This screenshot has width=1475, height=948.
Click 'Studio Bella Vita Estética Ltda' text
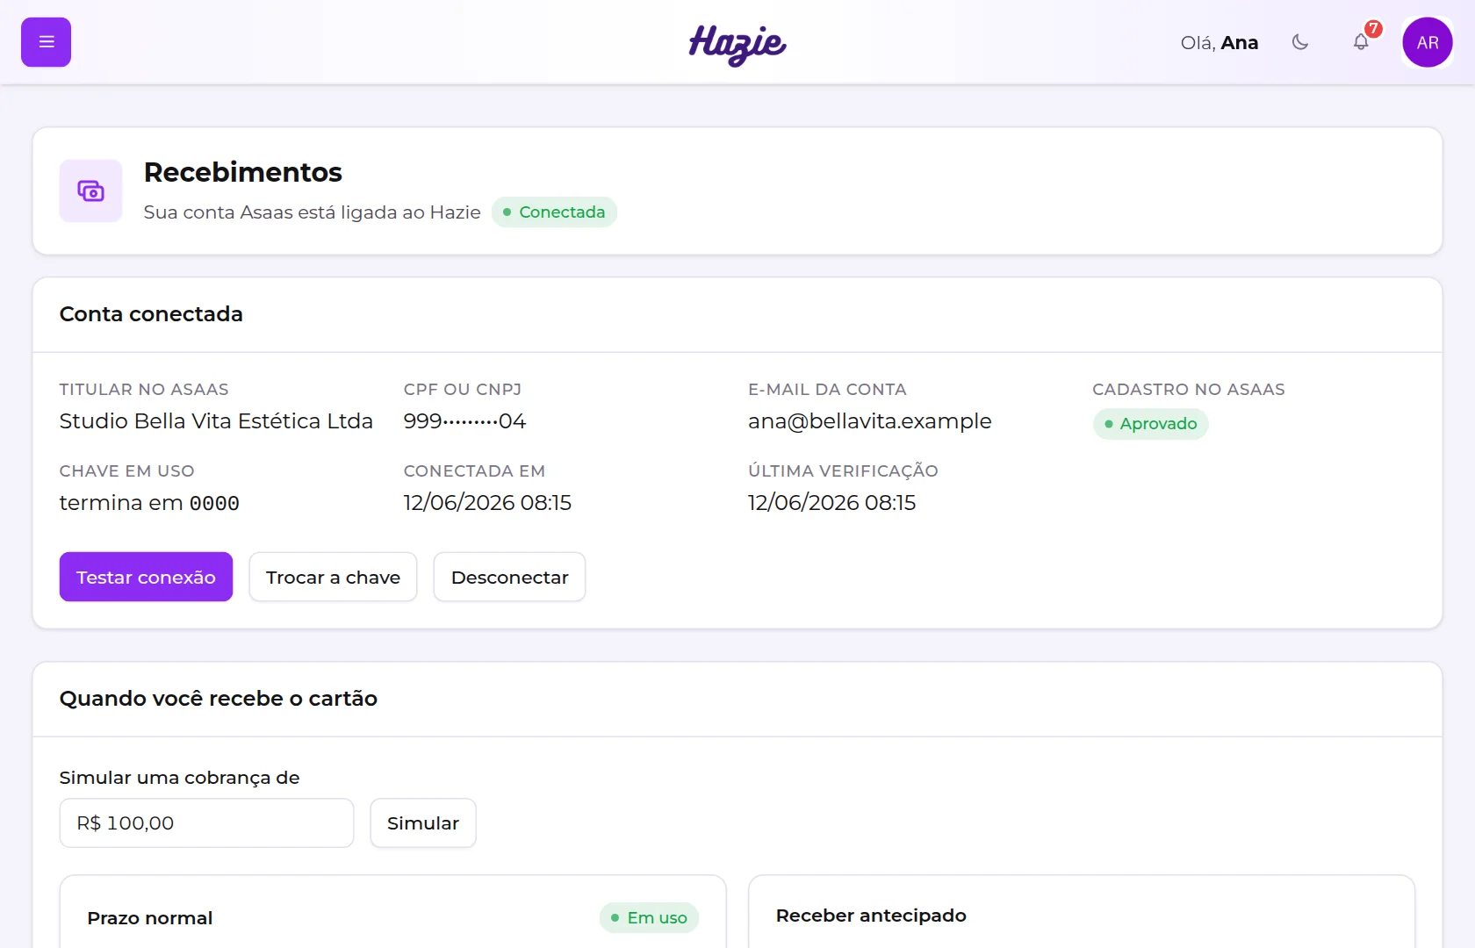click(x=216, y=421)
